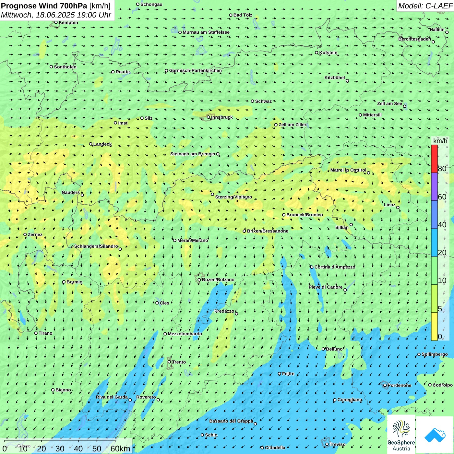Click the Lienz location dot
454x454 pixels.
point(398,208)
